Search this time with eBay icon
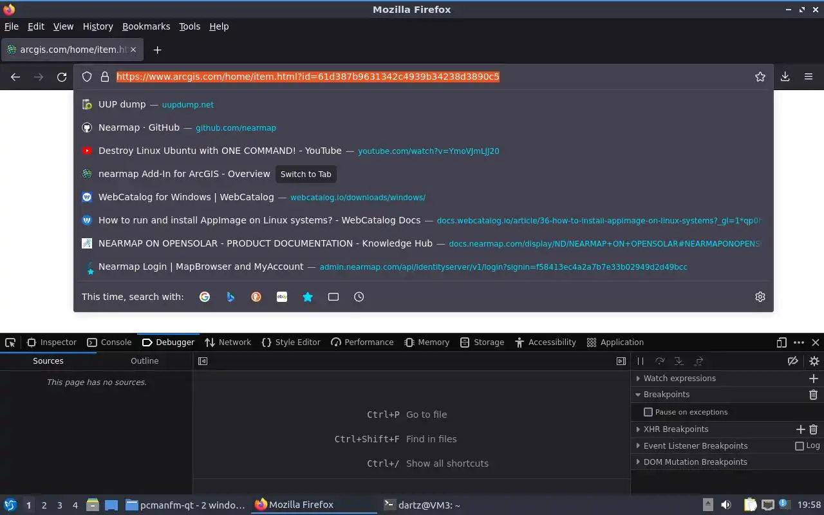Viewport: 824px width, 515px height. click(282, 297)
